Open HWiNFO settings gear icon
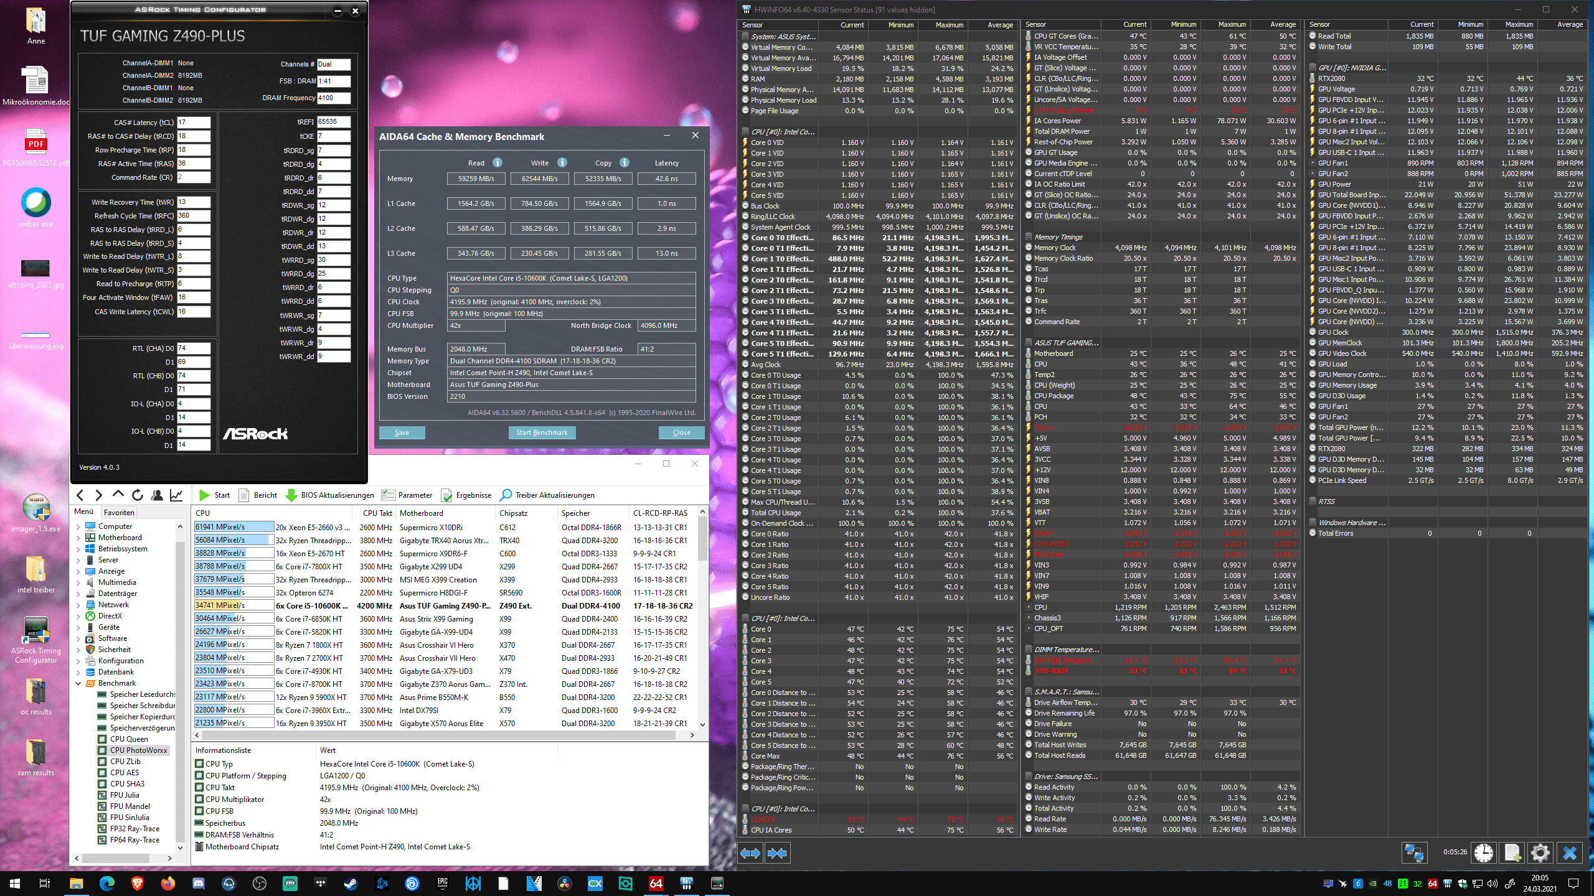This screenshot has width=1594, height=896. (1540, 852)
